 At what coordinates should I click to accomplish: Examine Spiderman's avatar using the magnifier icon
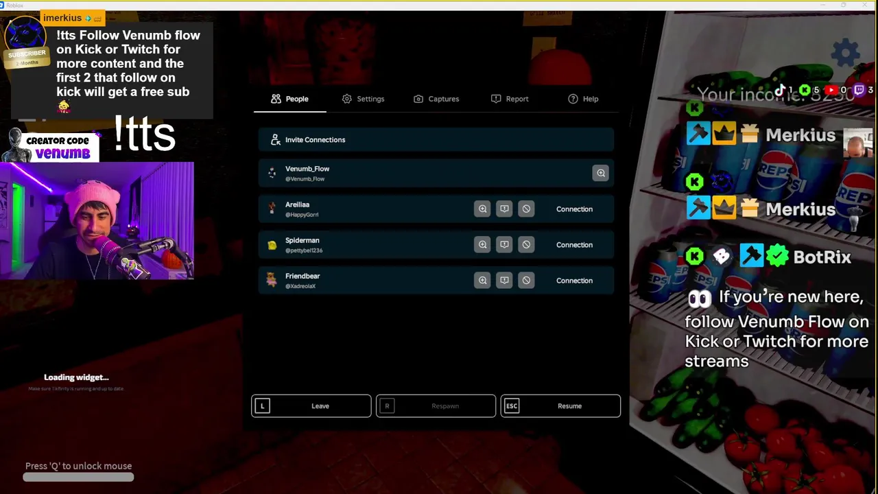(x=482, y=244)
